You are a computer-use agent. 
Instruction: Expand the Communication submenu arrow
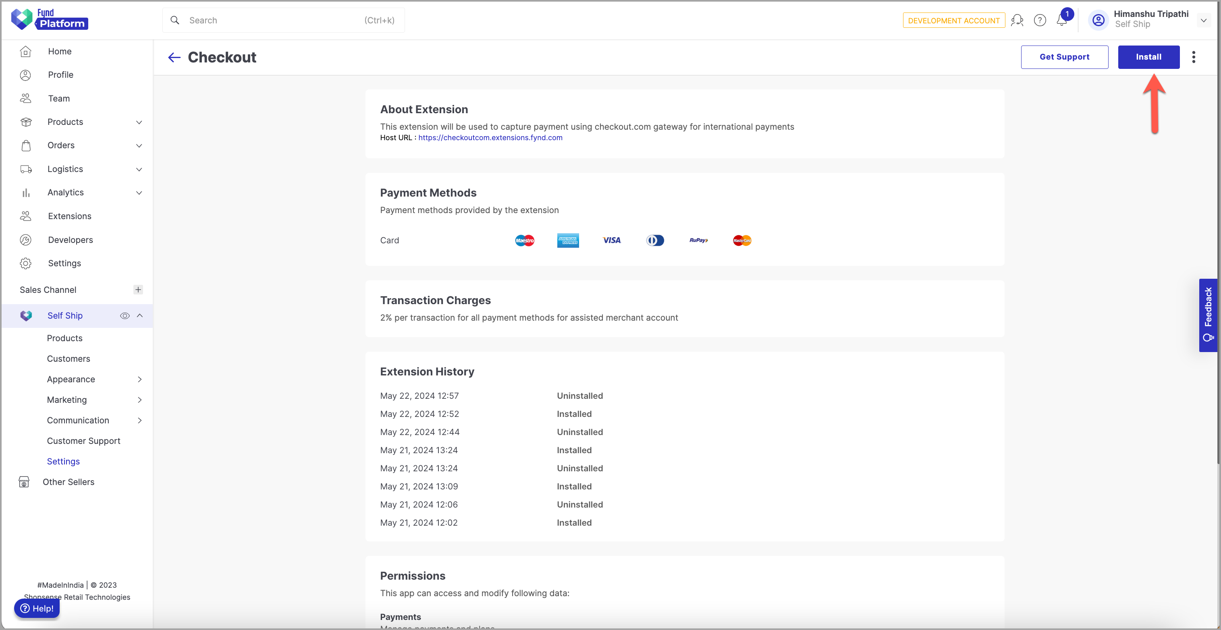coord(140,420)
